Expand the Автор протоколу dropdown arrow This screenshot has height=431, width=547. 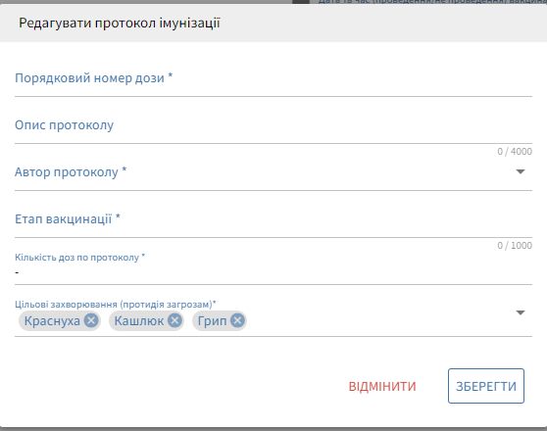[521, 171]
